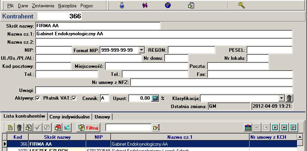Go to previous record navigation icon

(x=266, y=128)
